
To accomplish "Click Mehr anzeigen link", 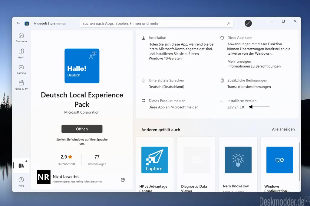I will point(239,61).
